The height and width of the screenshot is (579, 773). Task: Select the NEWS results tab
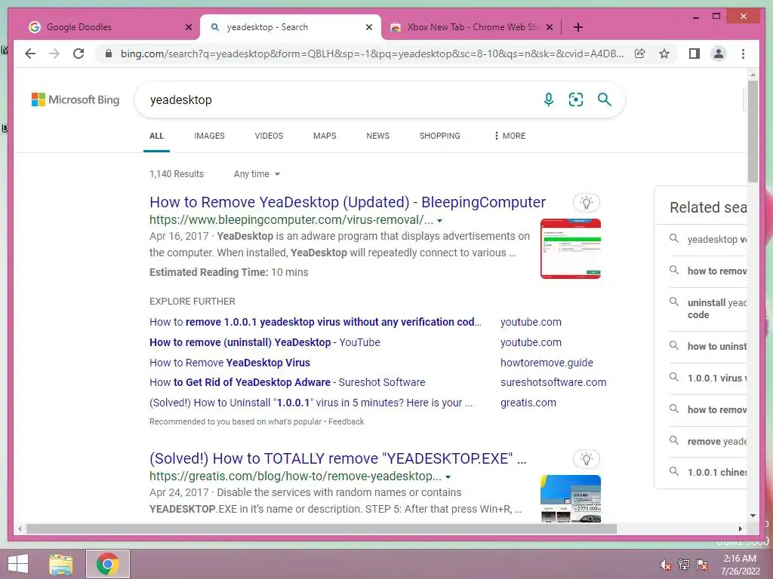[x=377, y=136]
